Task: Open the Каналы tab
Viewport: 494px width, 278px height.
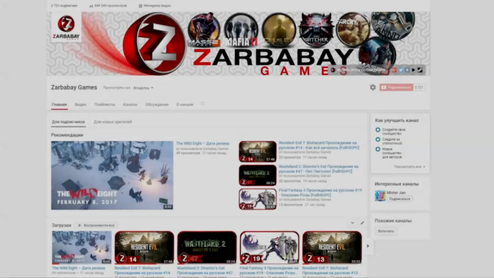Action: pyautogui.click(x=130, y=104)
